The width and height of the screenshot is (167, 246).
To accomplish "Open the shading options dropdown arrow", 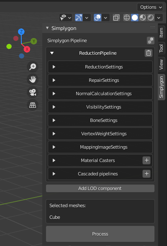I will [x=159, y=18].
